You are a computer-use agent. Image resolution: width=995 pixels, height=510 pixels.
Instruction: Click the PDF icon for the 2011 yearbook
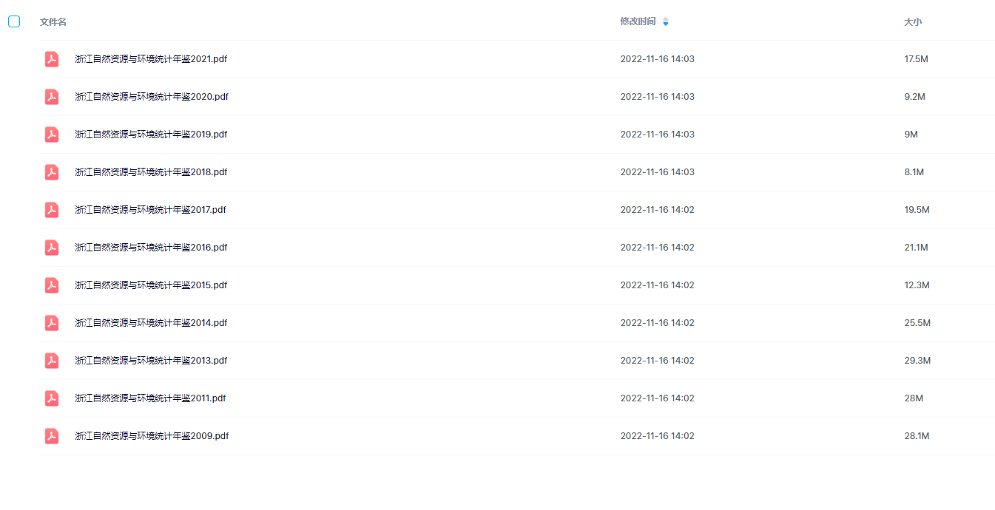[x=52, y=398]
